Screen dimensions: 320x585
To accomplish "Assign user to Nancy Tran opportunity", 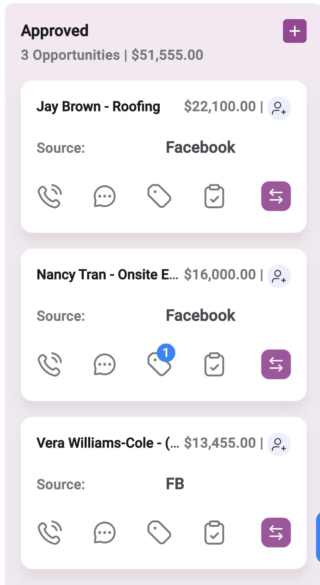I will pyautogui.click(x=279, y=276).
